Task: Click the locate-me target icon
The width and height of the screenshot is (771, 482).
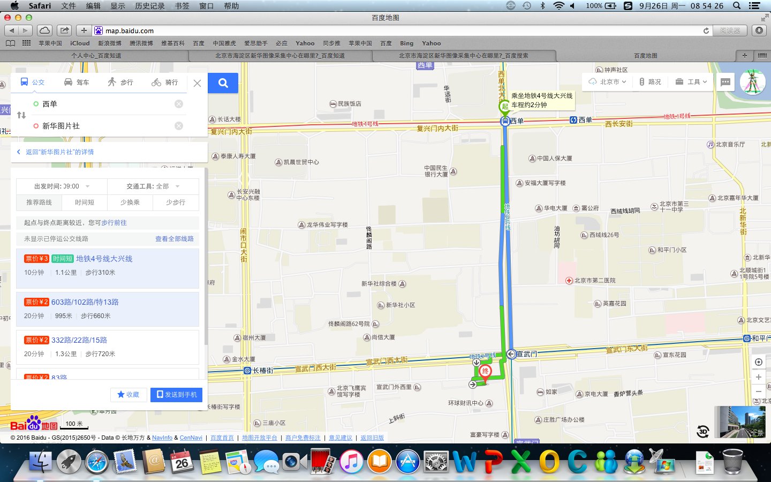Action: (x=758, y=362)
